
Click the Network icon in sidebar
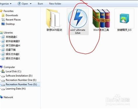point(1,97)
